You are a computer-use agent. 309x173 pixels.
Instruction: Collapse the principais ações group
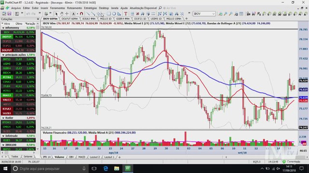coord(3,55)
